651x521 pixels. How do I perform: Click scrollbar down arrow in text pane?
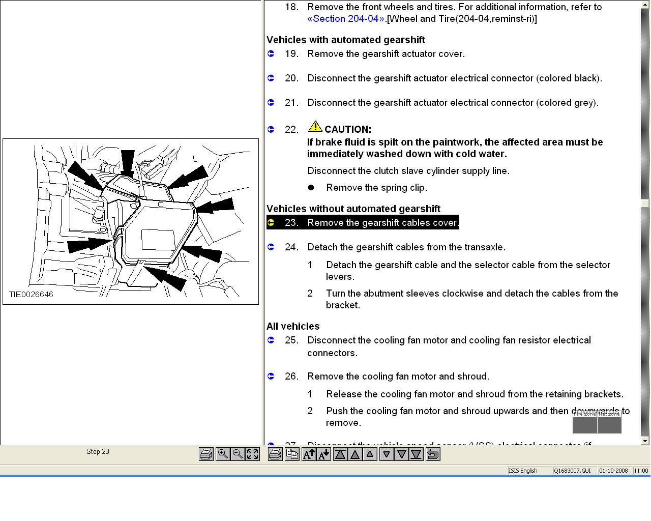click(645, 441)
